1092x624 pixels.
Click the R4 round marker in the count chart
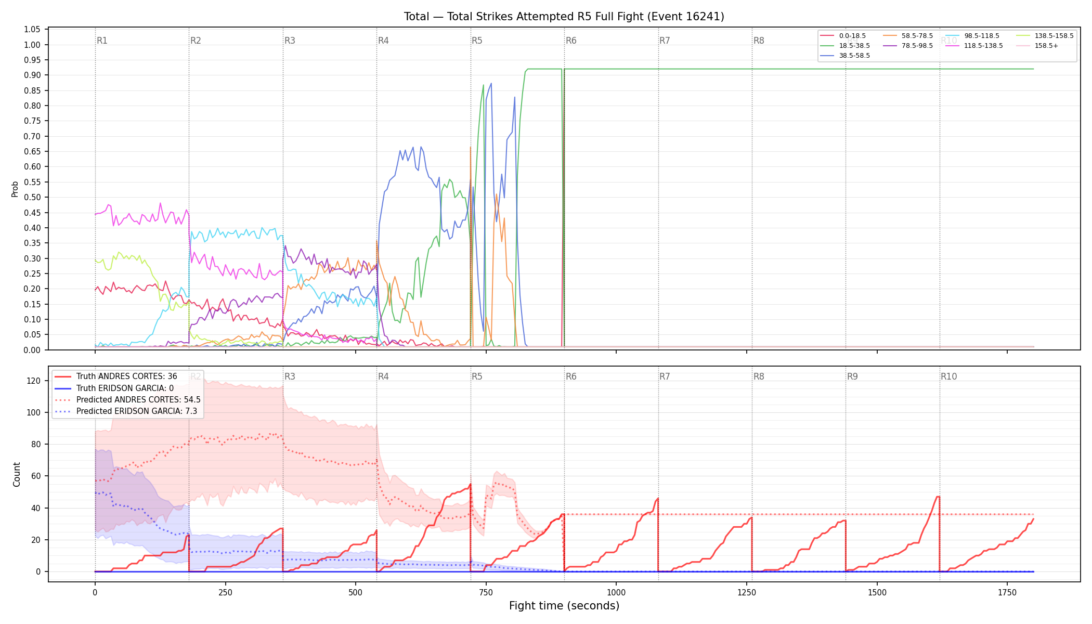point(383,376)
